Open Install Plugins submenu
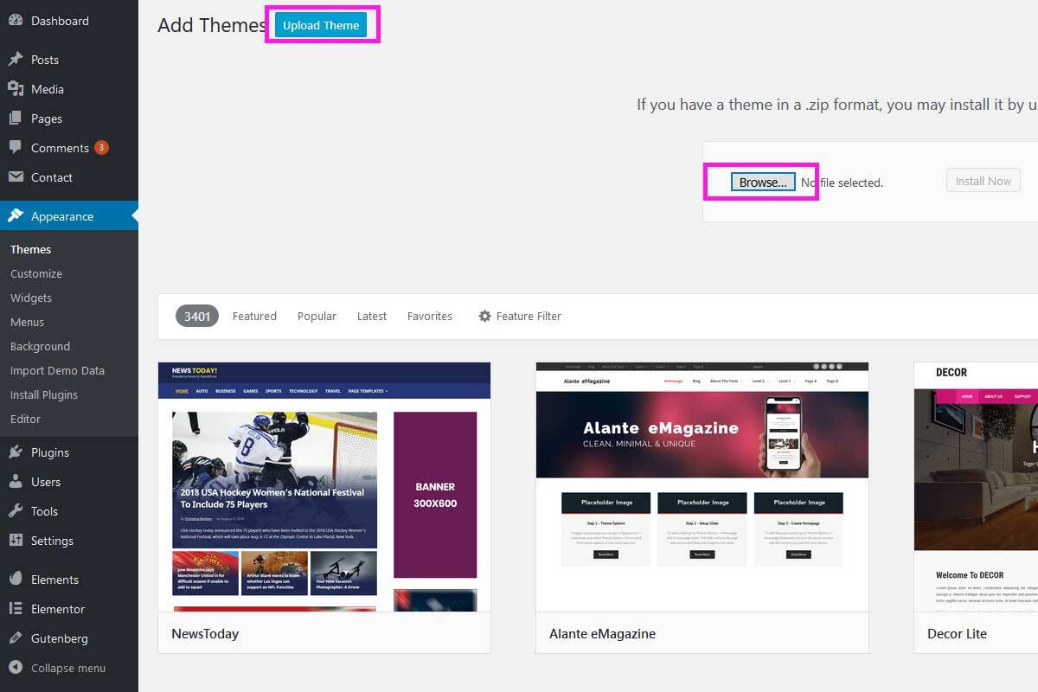Screen dimensions: 1038x692 44,394
